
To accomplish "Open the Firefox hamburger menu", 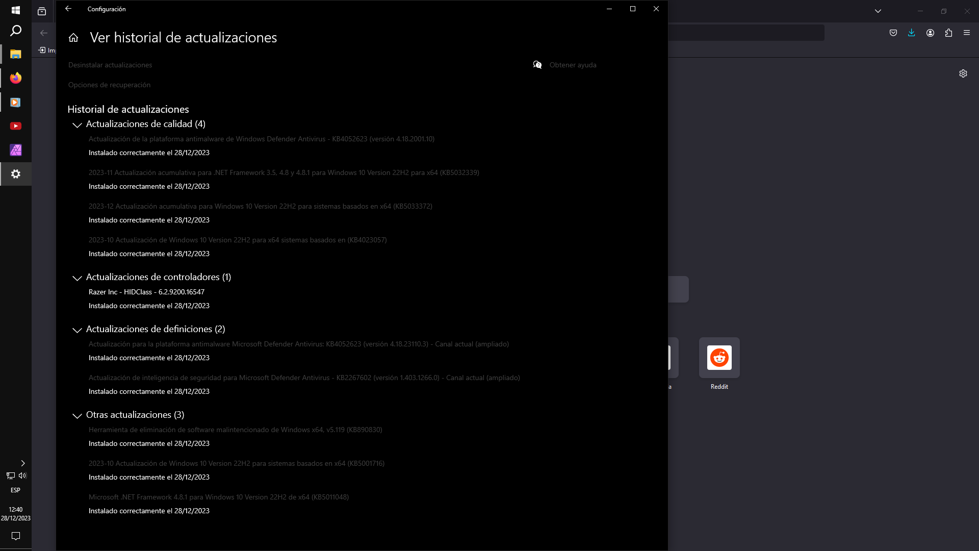I will (967, 33).
